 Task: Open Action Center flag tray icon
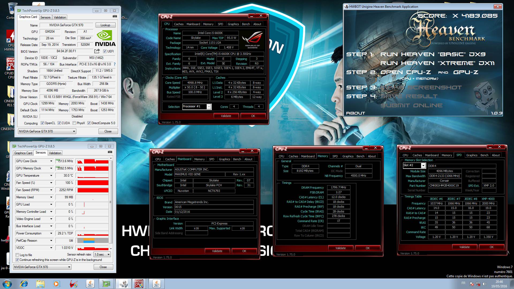(x=472, y=284)
